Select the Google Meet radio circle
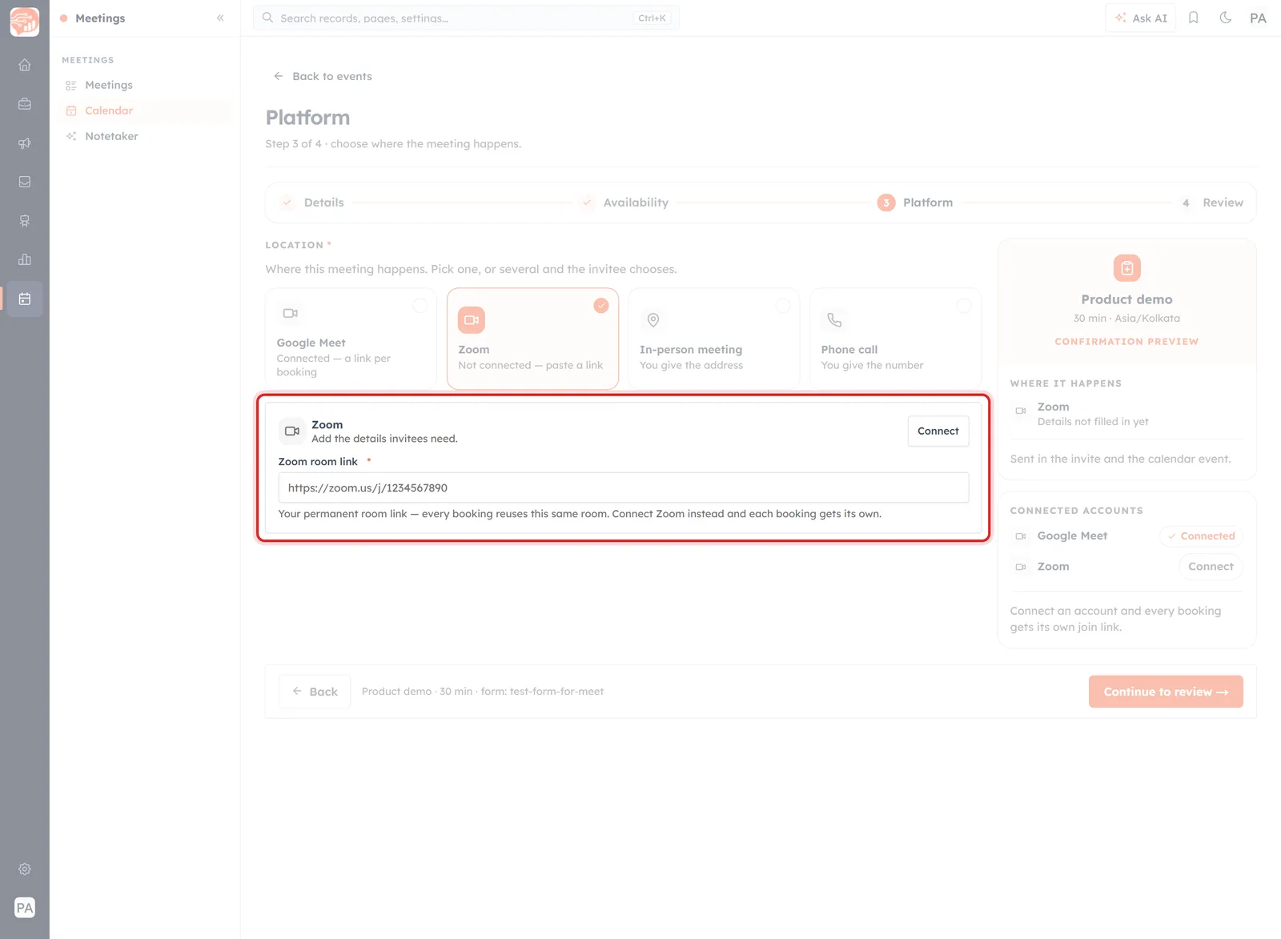The width and height of the screenshot is (1281, 939). [420, 306]
